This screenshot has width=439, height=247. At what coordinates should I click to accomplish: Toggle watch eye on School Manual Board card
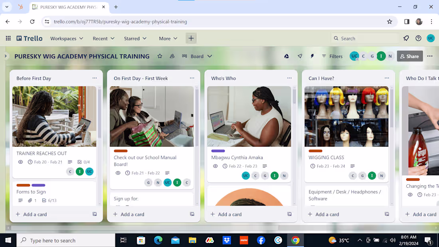click(x=118, y=173)
